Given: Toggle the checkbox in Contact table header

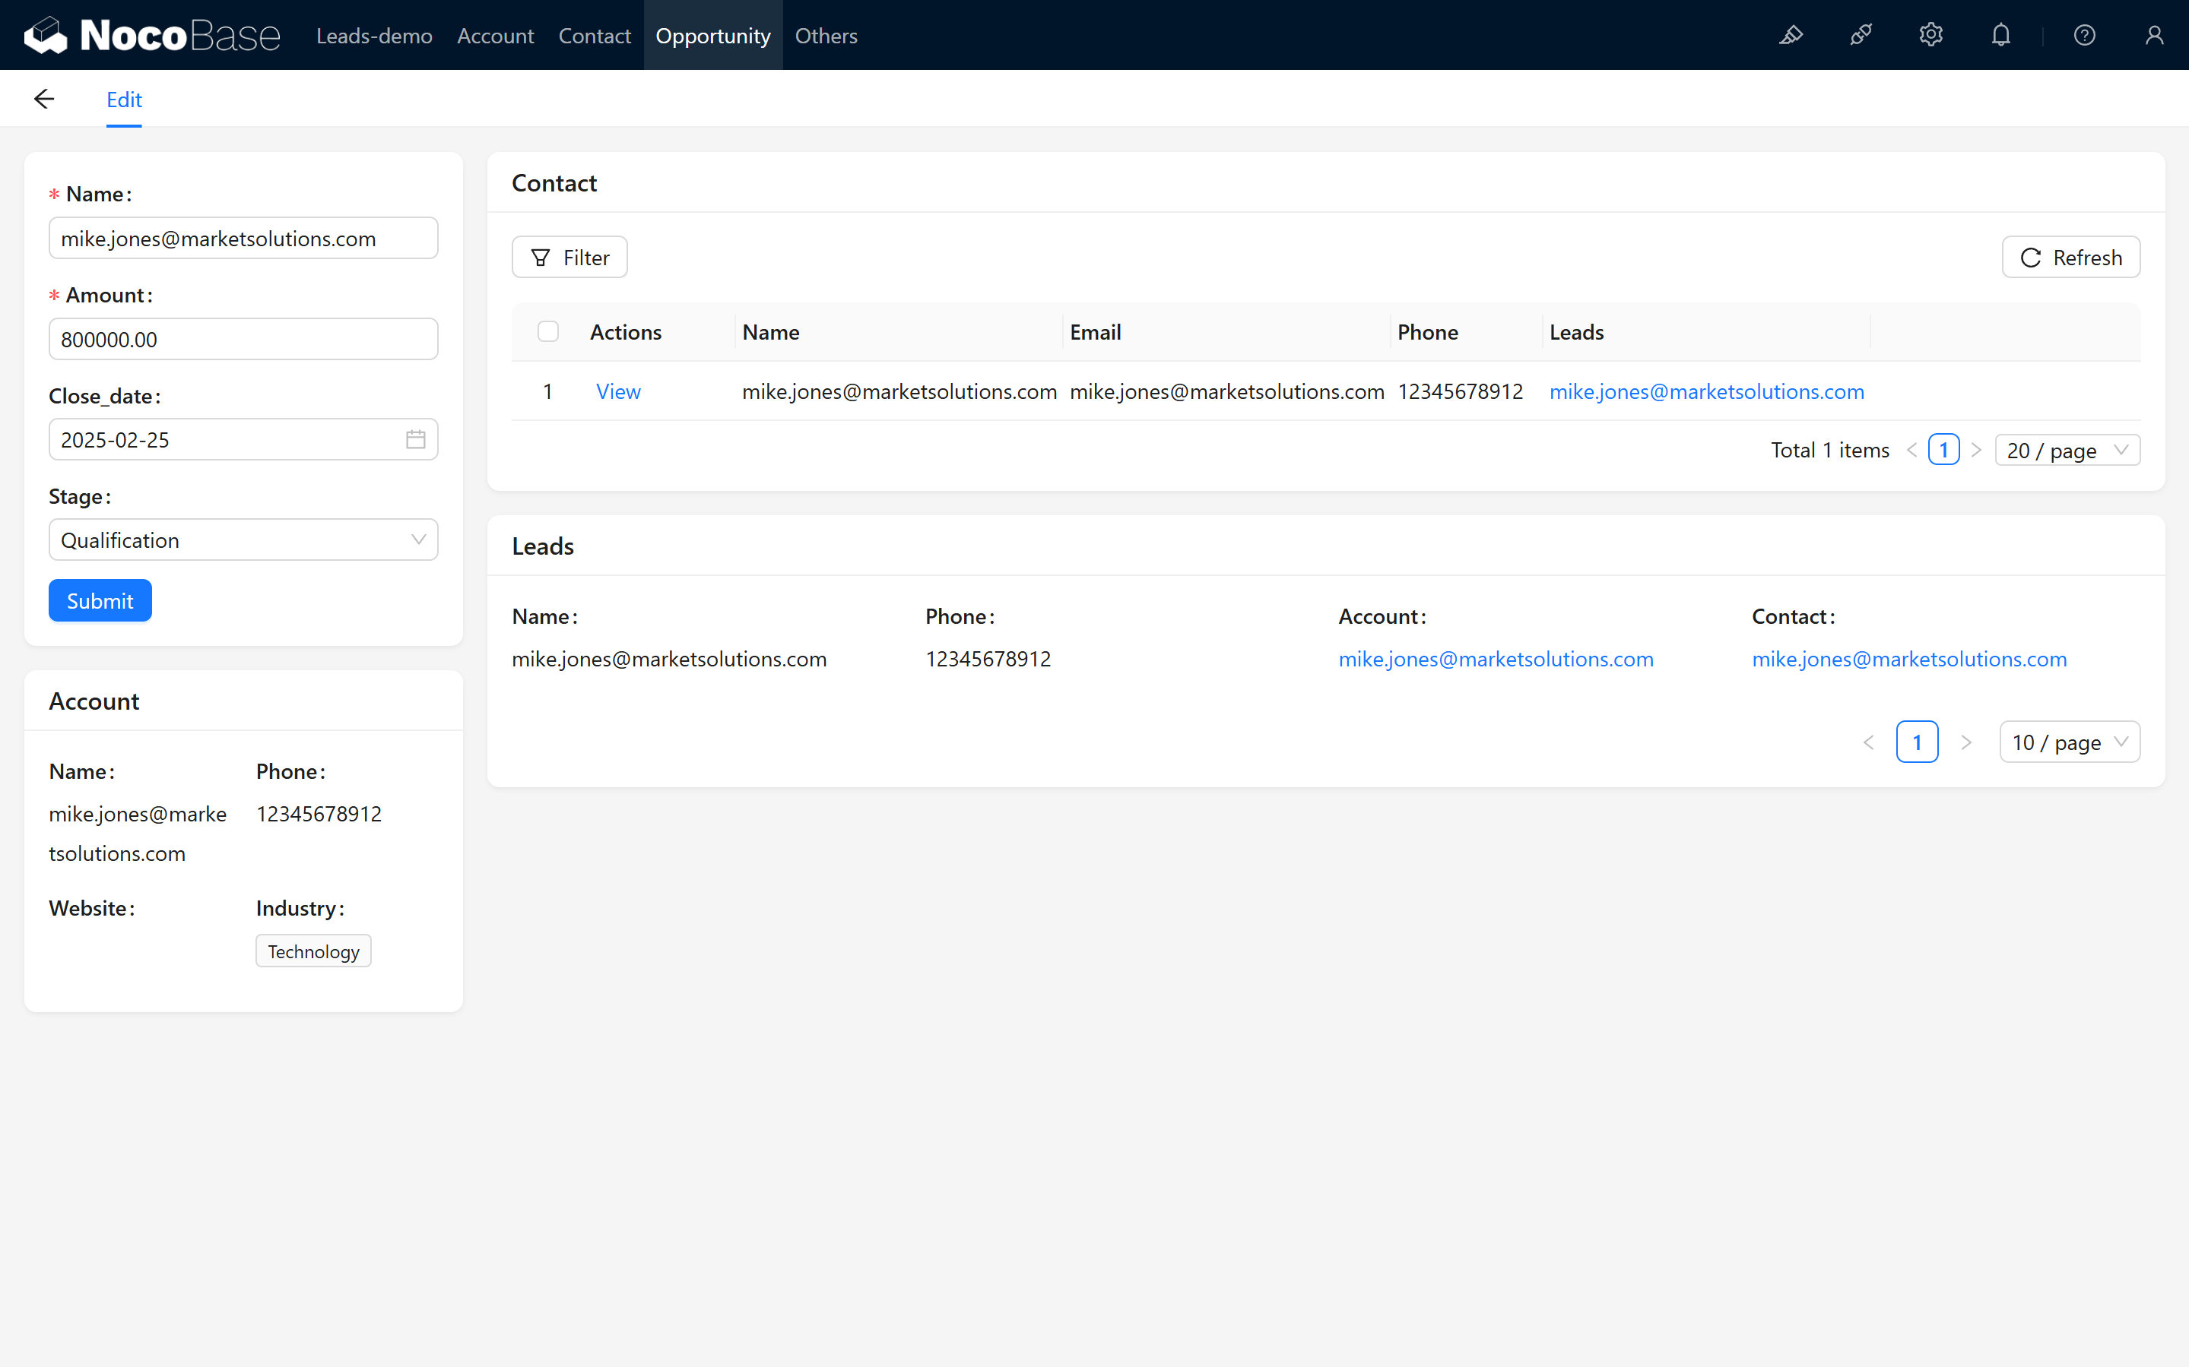Looking at the screenshot, I should 548,332.
